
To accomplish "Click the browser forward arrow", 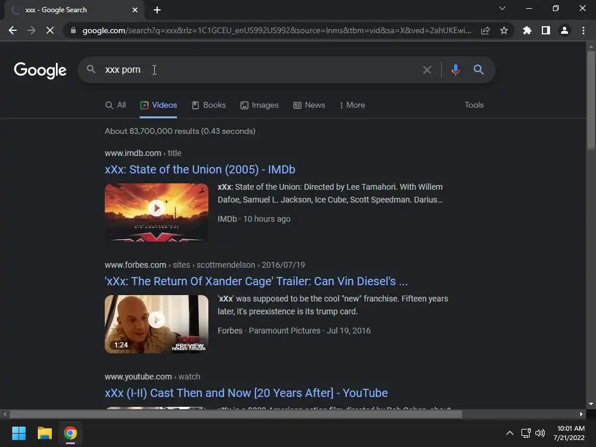I will [x=31, y=30].
